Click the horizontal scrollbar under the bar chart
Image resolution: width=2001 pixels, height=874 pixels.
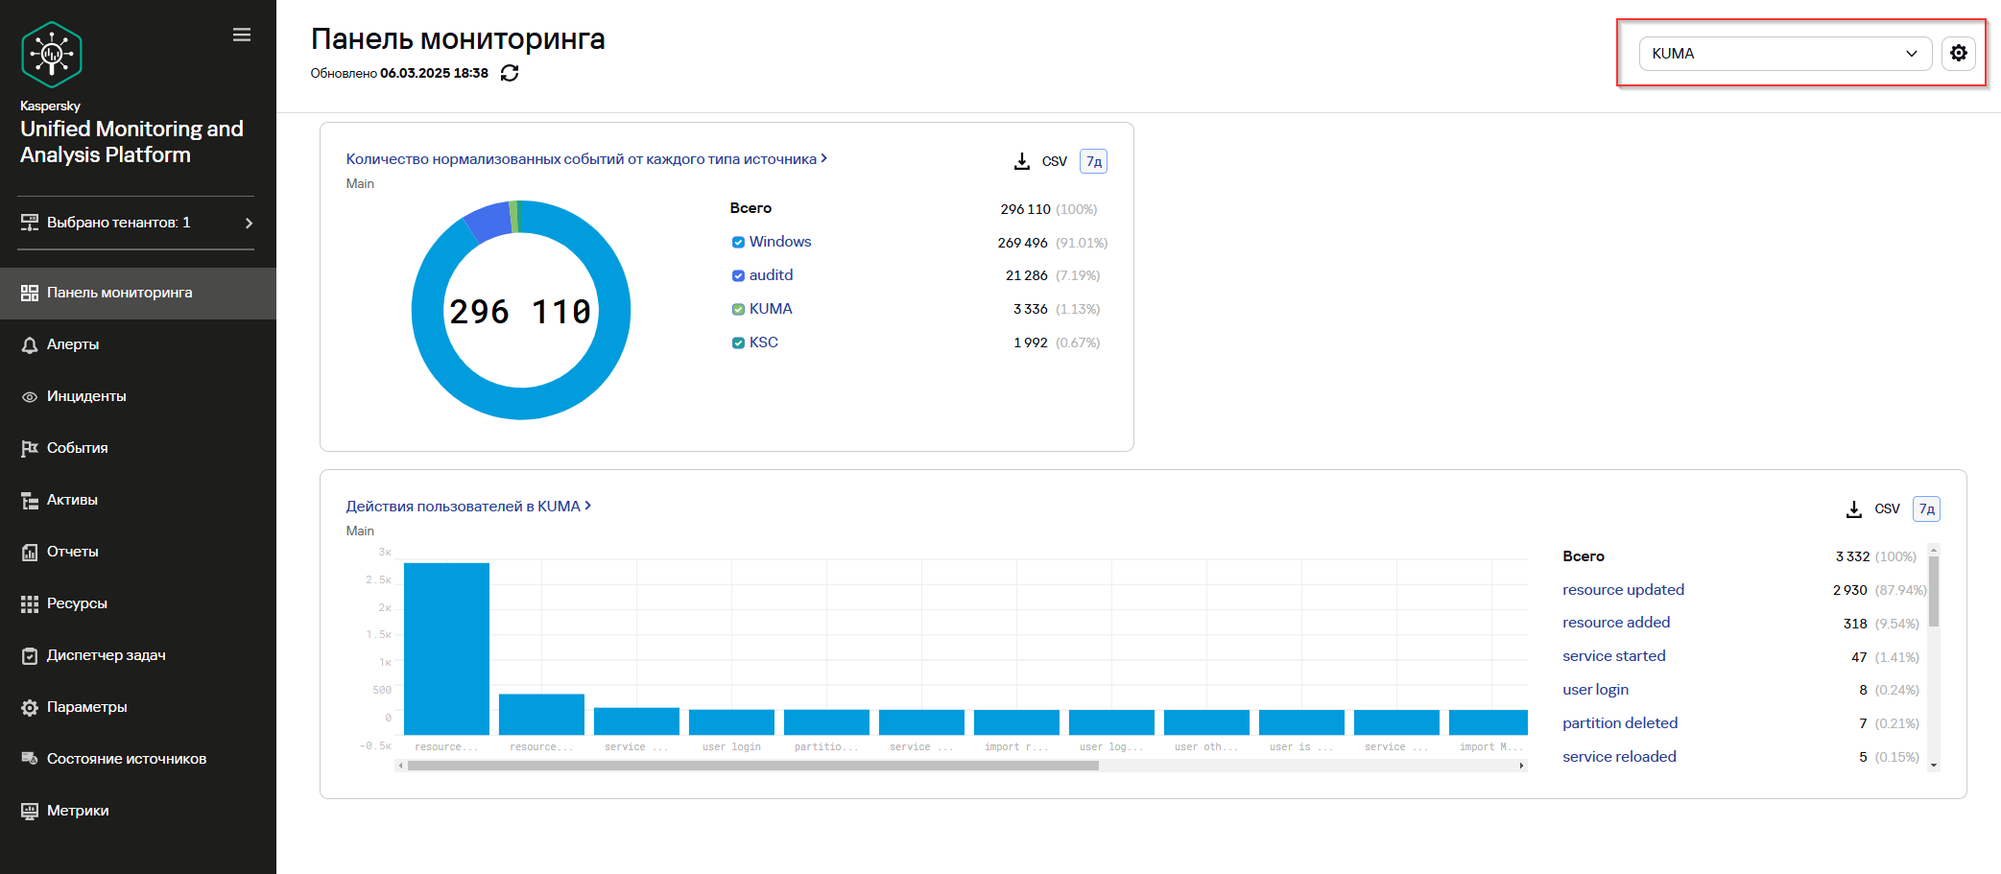[753, 766]
